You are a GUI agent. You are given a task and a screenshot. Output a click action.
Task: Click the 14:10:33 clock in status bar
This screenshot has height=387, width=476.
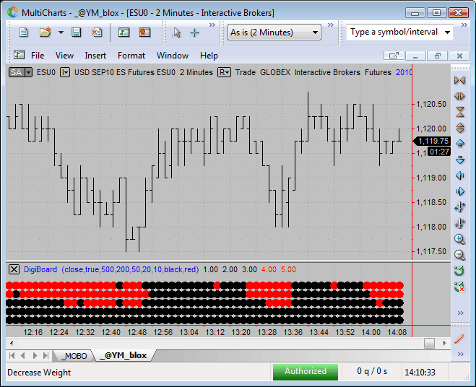420,372
